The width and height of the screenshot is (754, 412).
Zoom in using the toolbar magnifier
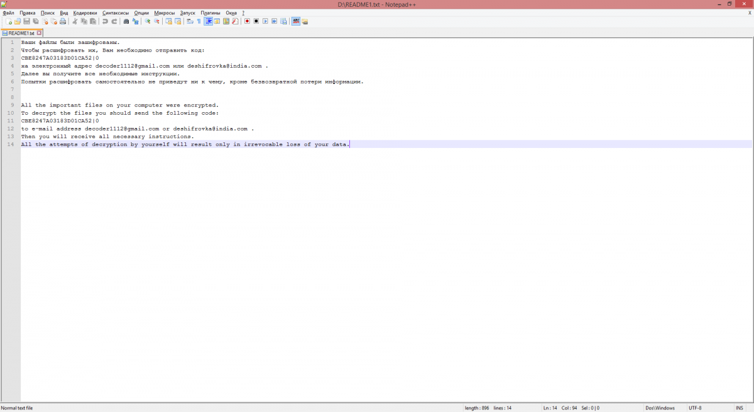click(x=148, y=21)
